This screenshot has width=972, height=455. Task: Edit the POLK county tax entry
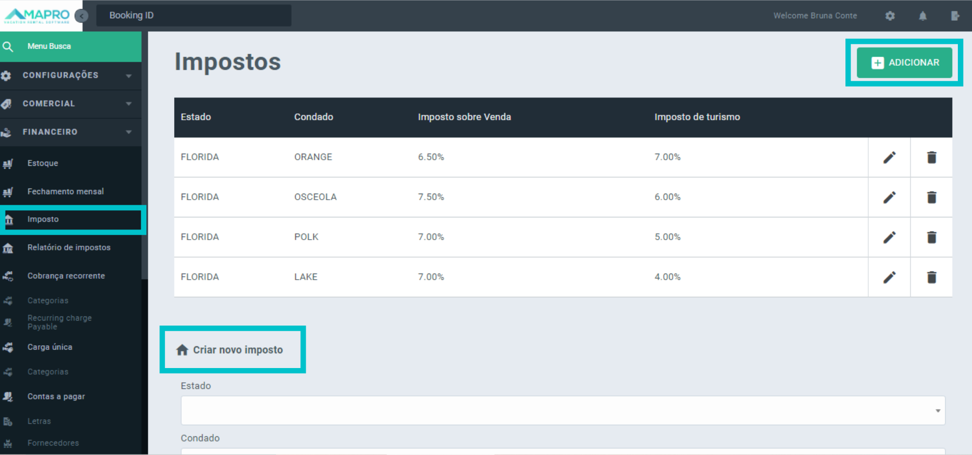(889, 237)
